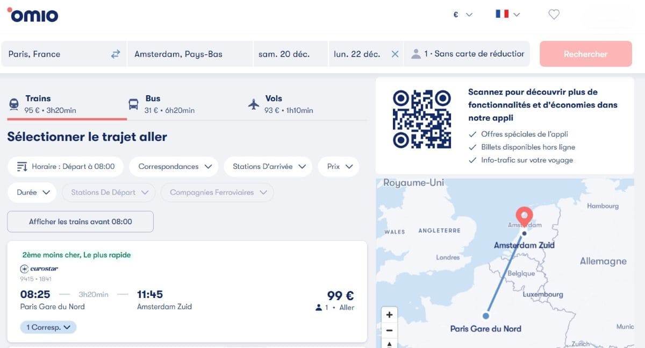Viewport: 645px width, 348px height.
Task: Click the red Amsterdam map pin
Action: pyautogui.click(x=524, y=215)
